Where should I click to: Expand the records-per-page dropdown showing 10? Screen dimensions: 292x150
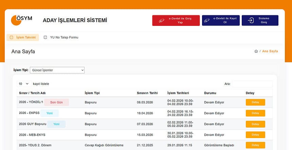click(x=23, y=84)
